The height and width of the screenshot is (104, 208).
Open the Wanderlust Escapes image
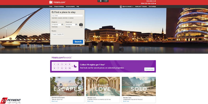[67, 87]
